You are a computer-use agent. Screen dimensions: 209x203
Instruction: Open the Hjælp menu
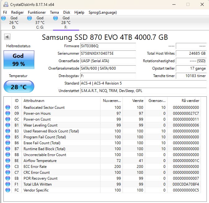point(79,12)
